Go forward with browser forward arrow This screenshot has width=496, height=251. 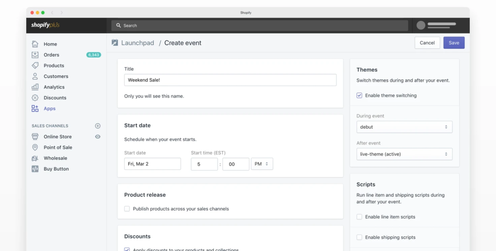[x=62, y=13]
